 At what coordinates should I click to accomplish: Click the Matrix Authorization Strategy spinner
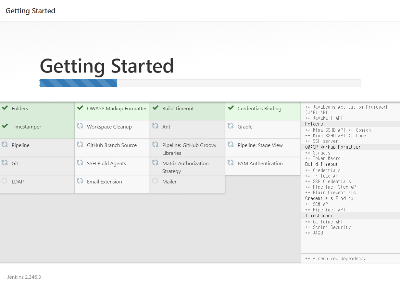coord(155,163)
